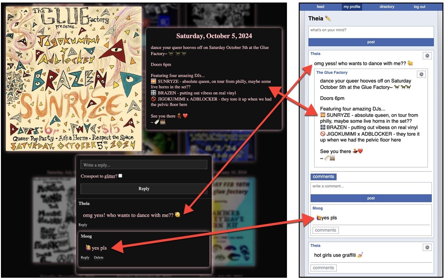The width and height of the screenshot is (444, 278).
Task: Open the gear on the 'hot girls use graffiti' post
Action: pyautogui.click(x=427, y=247)
